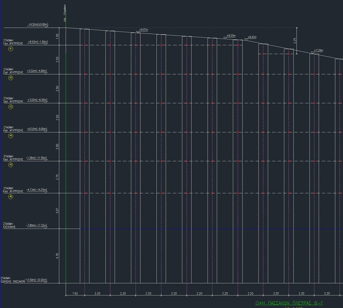The width and height of the screenshot is (343, 308).
Task: Select the yellow A1 anchor circle marker
Action: (11, 49)
